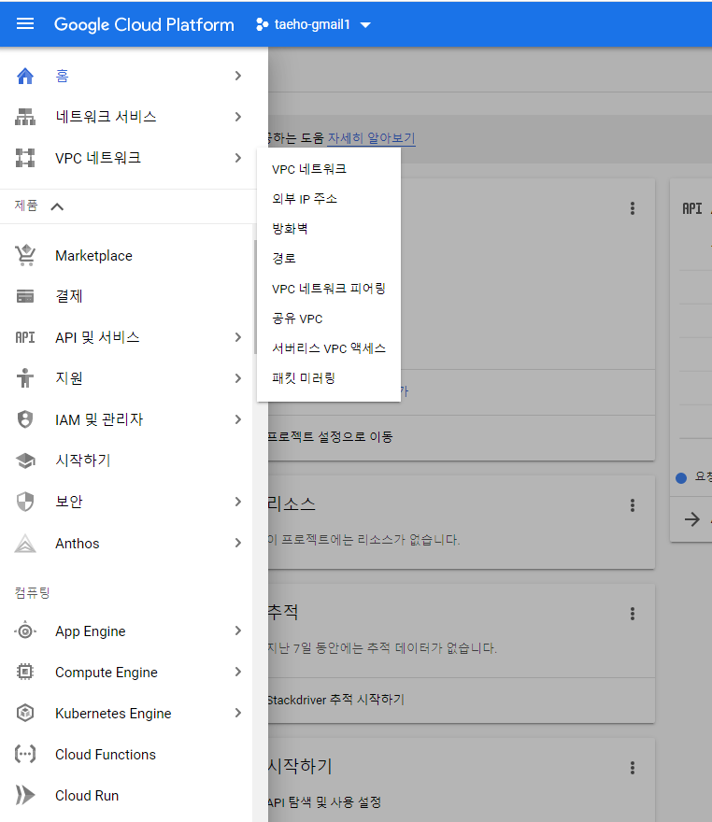
Task: Select VPC 네트워크 피어링 submenu item
Action: coord(329,289)
